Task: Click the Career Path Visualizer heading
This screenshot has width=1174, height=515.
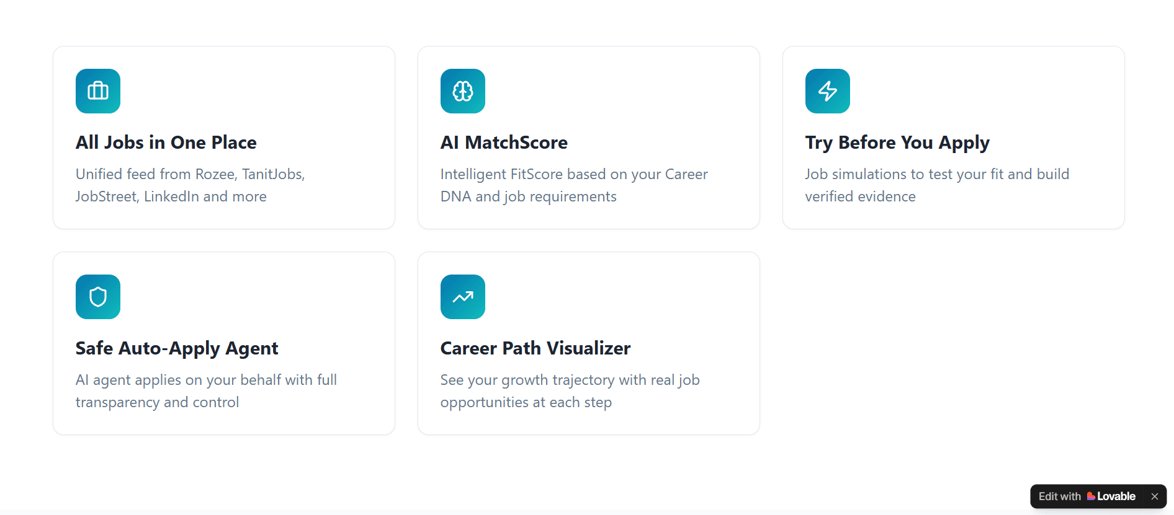Action: coord(535,348)
